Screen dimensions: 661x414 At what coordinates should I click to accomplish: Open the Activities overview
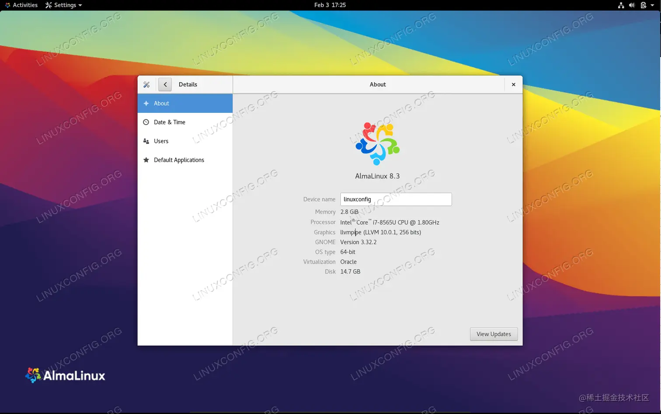click(21, 5)
